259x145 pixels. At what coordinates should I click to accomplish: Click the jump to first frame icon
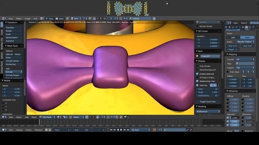pyautogui.click(x=111, y=130)
